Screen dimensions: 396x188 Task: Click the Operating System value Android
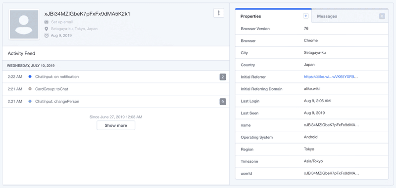click(311, 137)
